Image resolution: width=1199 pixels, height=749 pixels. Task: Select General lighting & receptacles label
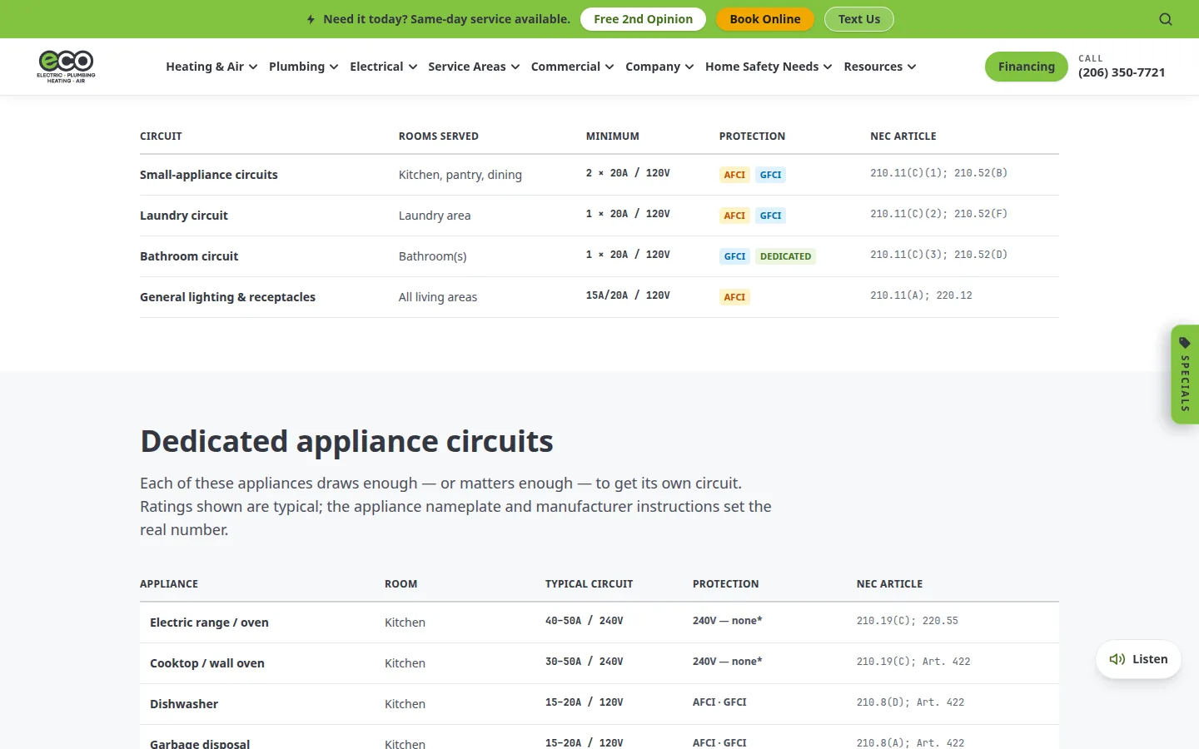click(x=227, y=297)
